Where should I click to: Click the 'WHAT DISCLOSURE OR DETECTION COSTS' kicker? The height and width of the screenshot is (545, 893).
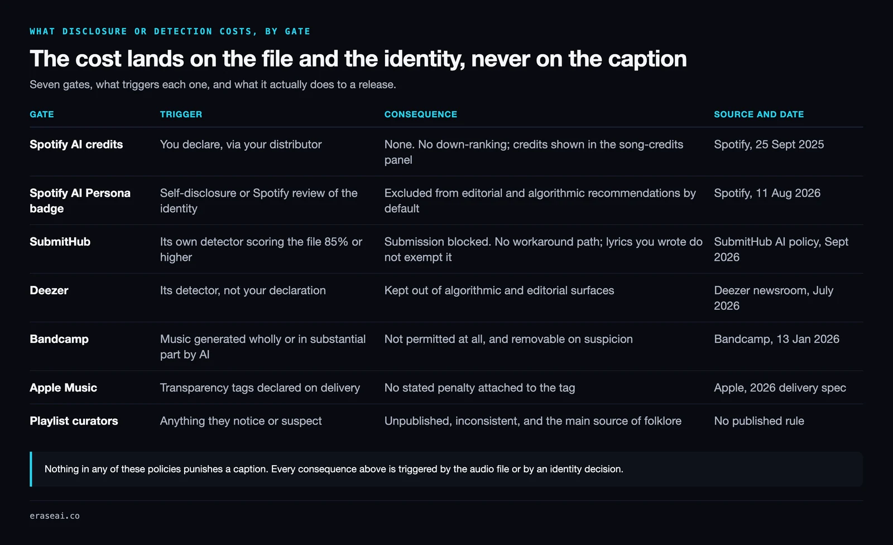click(170, 31)
